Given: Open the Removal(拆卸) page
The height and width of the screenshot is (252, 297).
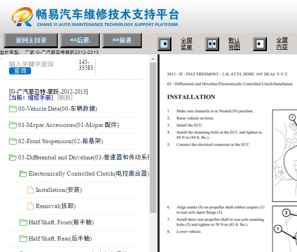Looking at the screenshot, I should tap(56, 206).
